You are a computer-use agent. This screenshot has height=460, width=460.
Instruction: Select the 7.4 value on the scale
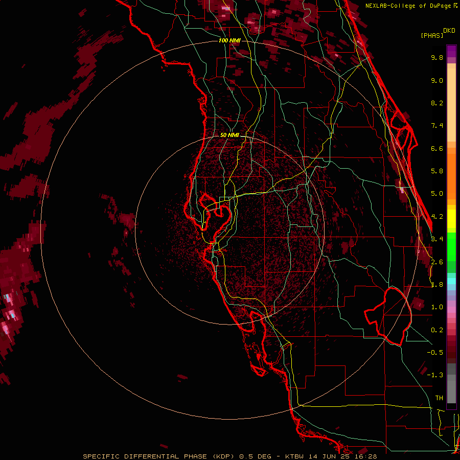[437, 126]
